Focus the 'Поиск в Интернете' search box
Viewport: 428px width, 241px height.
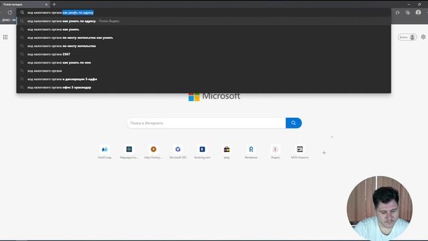[x=207, y=123]
